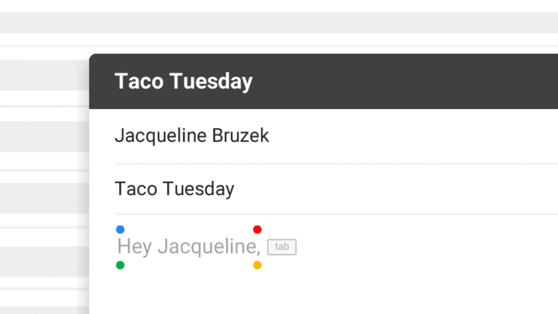
Task: Click the yellow dot below the suggestion's end
Action: tap(257, 265)
